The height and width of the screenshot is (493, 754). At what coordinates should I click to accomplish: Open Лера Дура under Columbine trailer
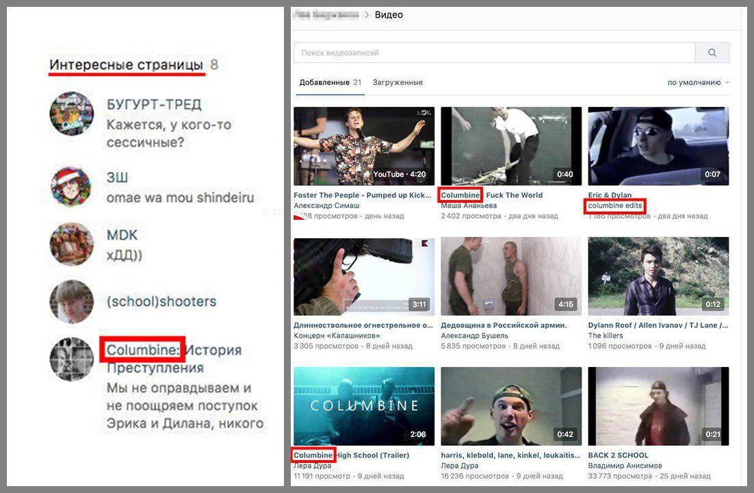pyautogui.click(x=313, y=466)
